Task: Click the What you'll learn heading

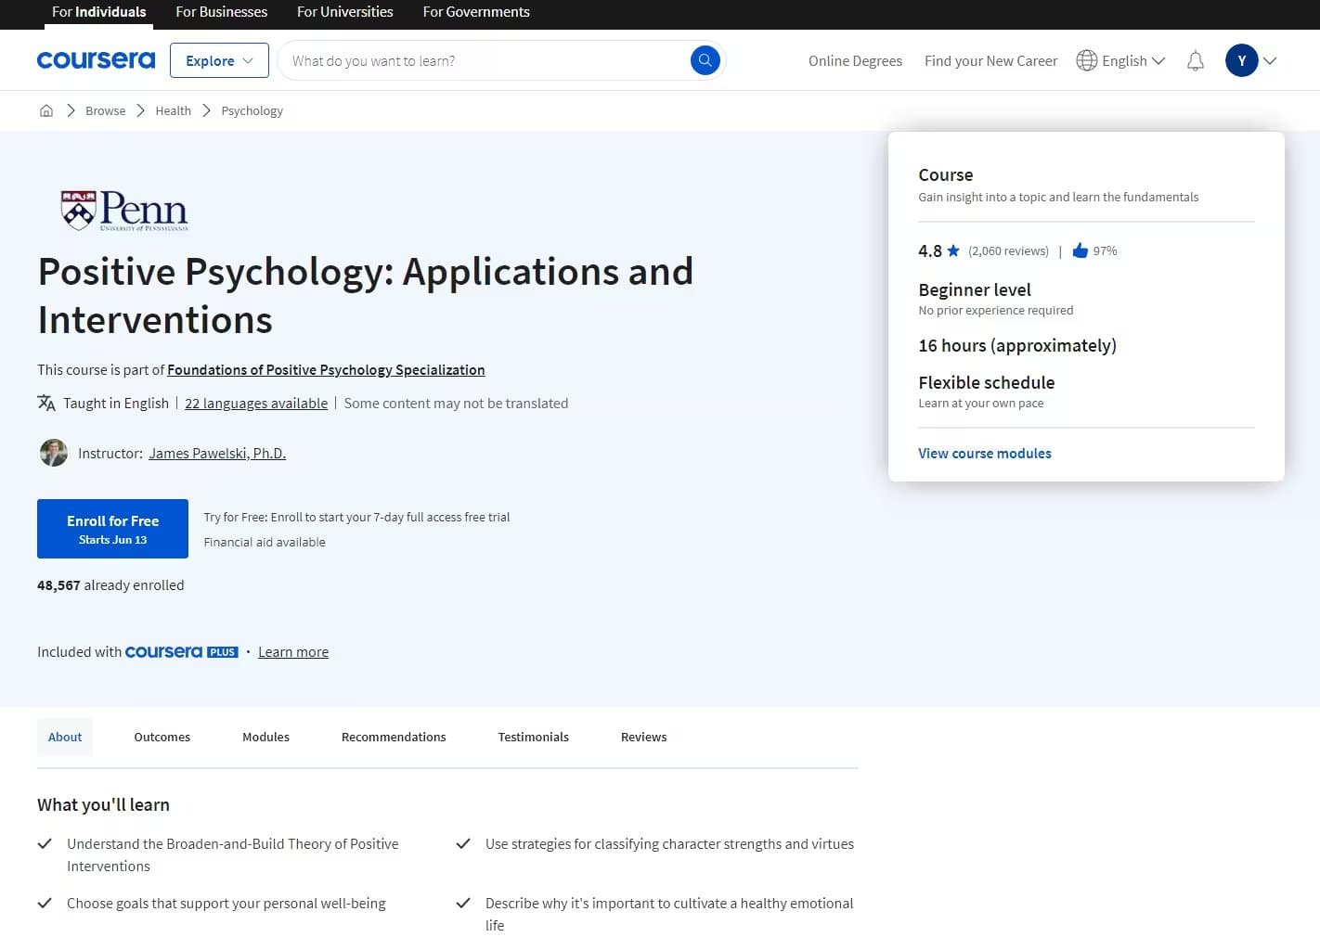Action: pyautogui.click(x=103, y=804)
